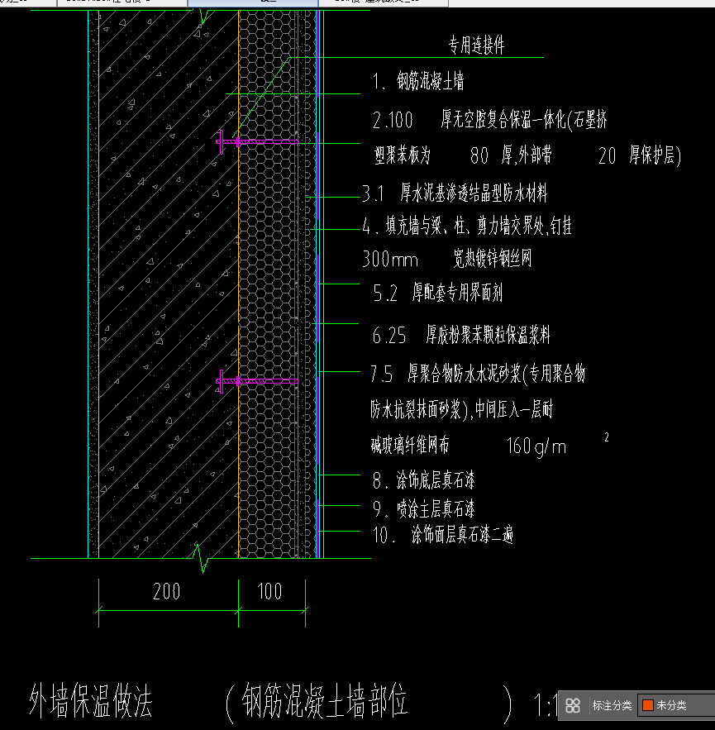The width and height of the screenshot is (715, 730).
Task: Click the upper magenta anchor connector
Action: coord(256,141)
